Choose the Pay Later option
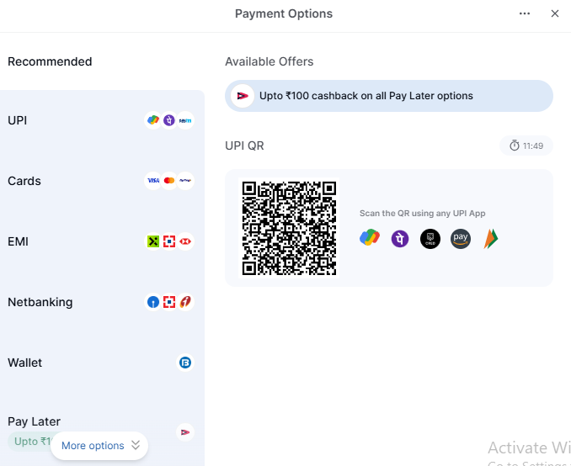 click(102, 431)
